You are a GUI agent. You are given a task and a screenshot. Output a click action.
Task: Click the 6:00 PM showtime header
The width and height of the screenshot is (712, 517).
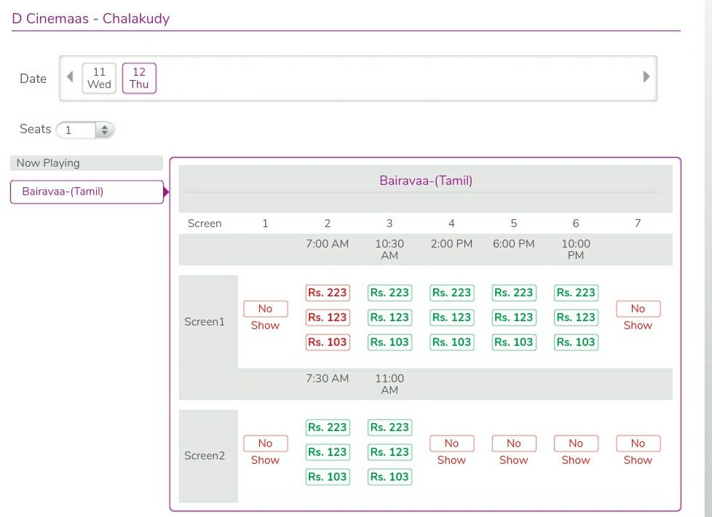[514, 244]
